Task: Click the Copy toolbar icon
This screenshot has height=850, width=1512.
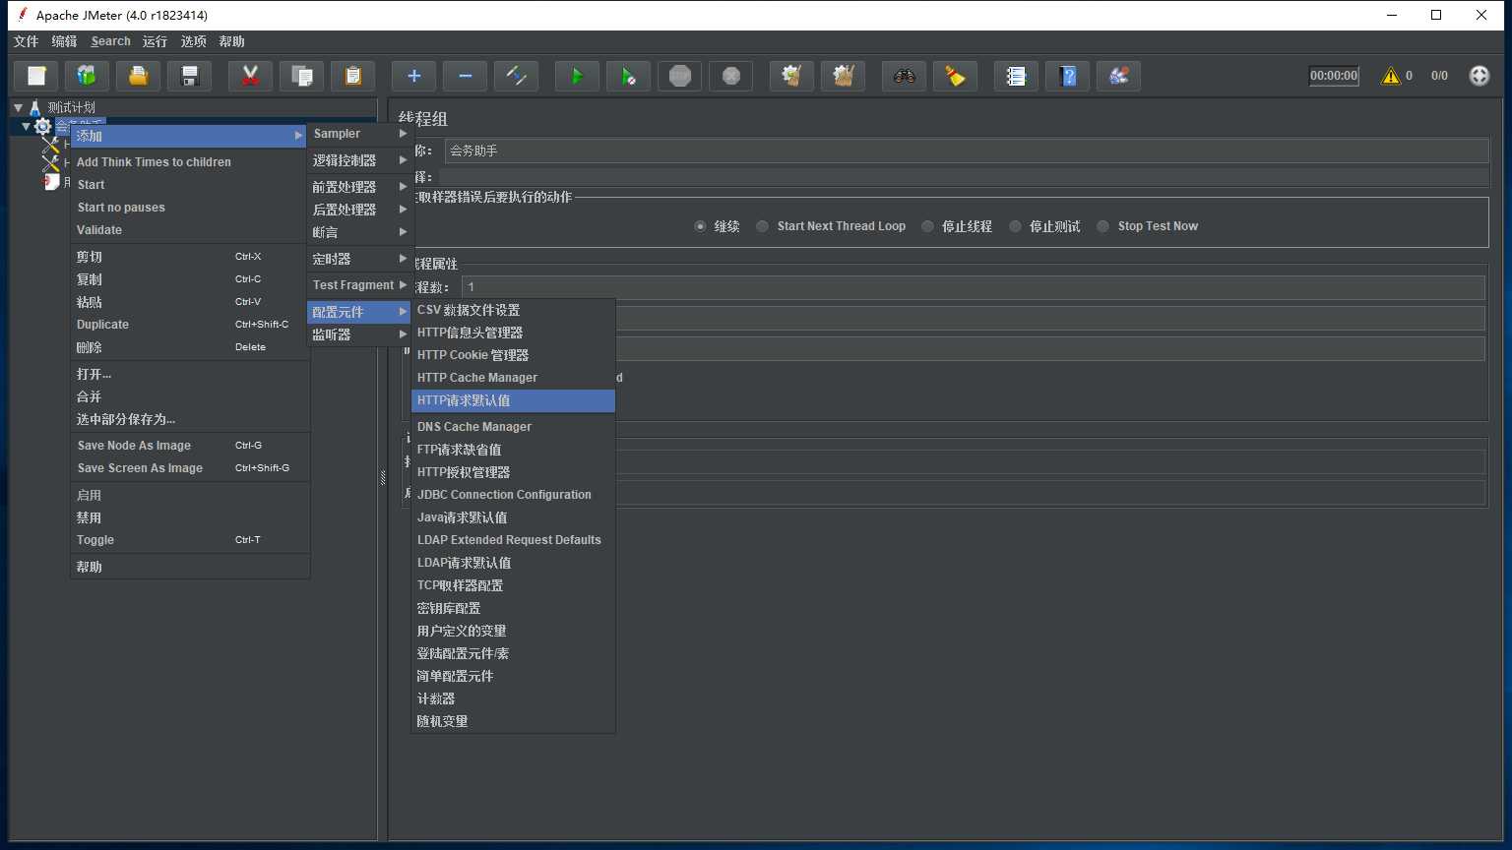Action: [302, 76]
